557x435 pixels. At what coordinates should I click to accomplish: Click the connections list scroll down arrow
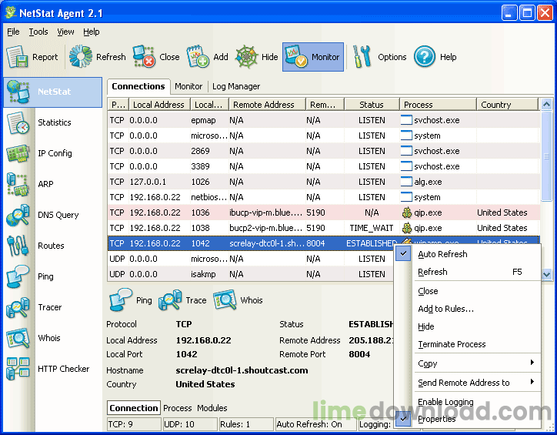[547, 274]
